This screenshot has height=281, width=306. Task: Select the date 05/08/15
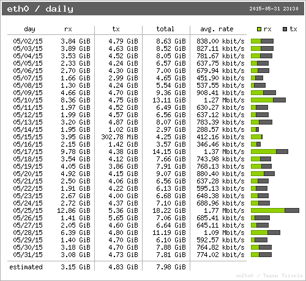tap(28, 85)
